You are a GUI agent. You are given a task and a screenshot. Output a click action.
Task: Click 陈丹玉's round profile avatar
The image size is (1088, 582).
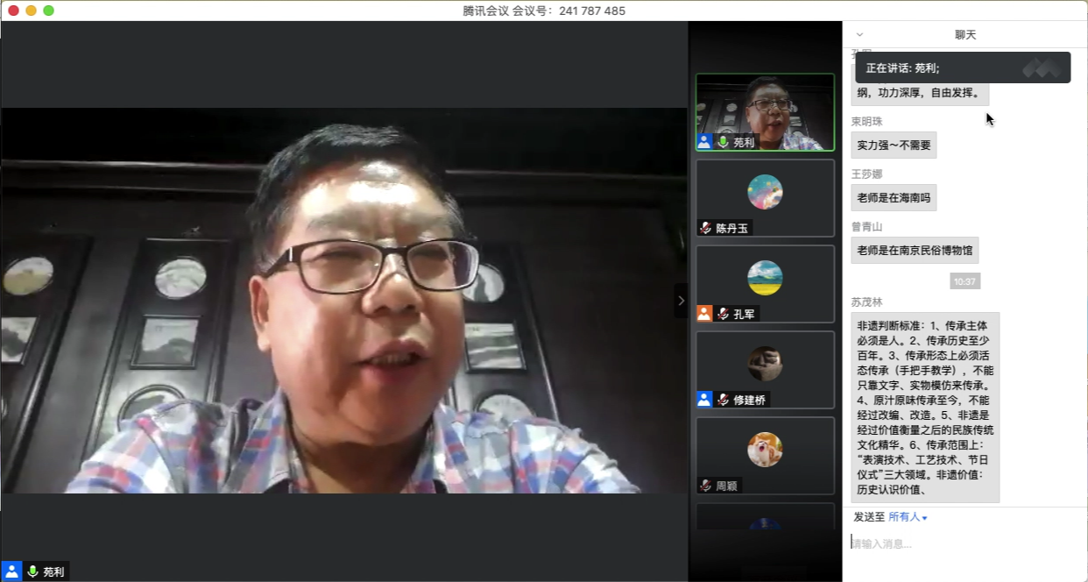765,192
